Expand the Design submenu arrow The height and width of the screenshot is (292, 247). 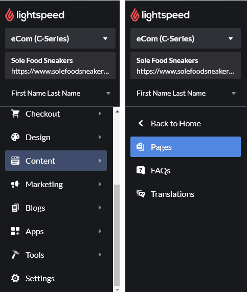[100, 137]
